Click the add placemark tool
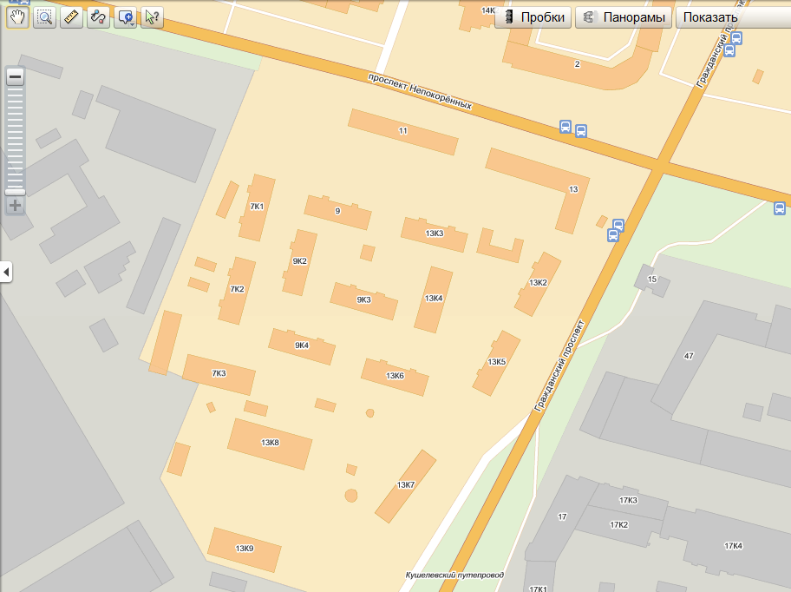 point(124,16)
